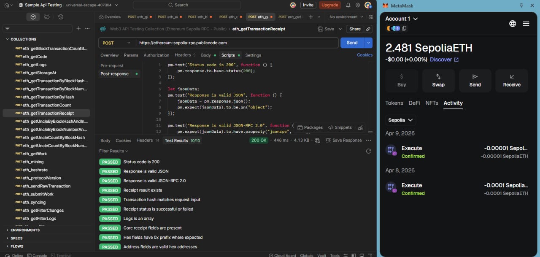The image size is (540, 257).
Task: Switch to the Params tab
Action: tap(131, 55)
